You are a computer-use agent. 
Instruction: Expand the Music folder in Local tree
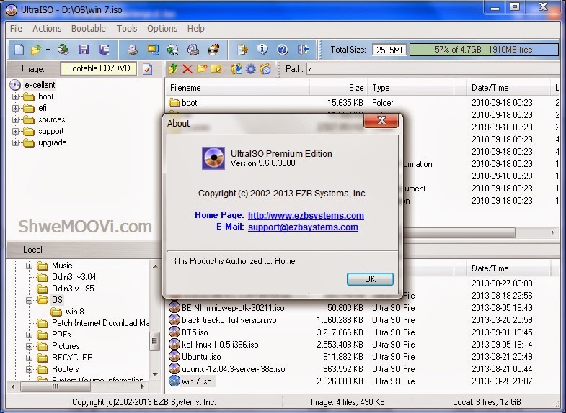click(x=30, y=265)
